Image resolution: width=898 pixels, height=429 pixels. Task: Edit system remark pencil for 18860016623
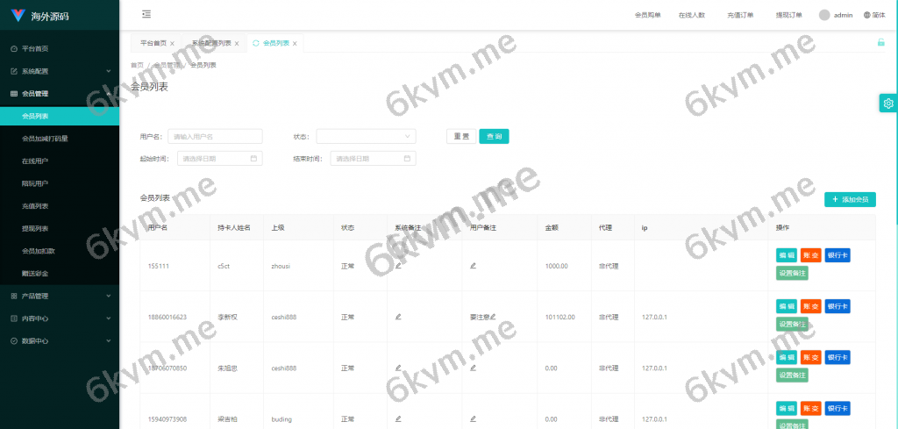point(398,317)
